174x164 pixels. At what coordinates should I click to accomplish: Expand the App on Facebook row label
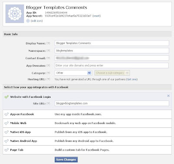pyautogui.click(x=22, y=114)
